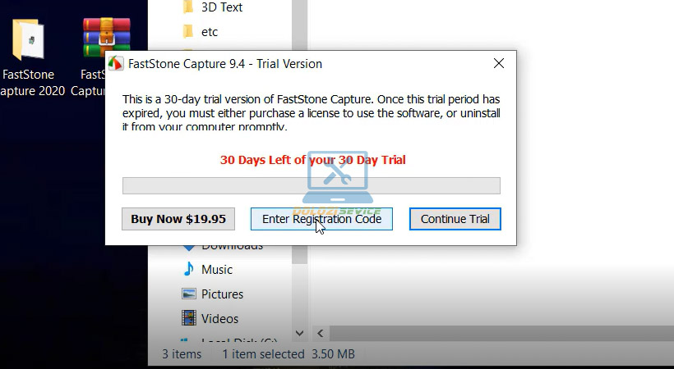Click the horizontal scrollbar track

point(493,334)
